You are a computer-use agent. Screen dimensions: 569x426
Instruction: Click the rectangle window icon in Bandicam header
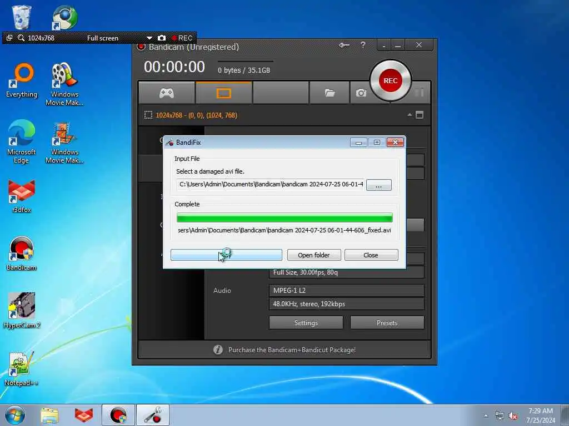pos(420,115)
